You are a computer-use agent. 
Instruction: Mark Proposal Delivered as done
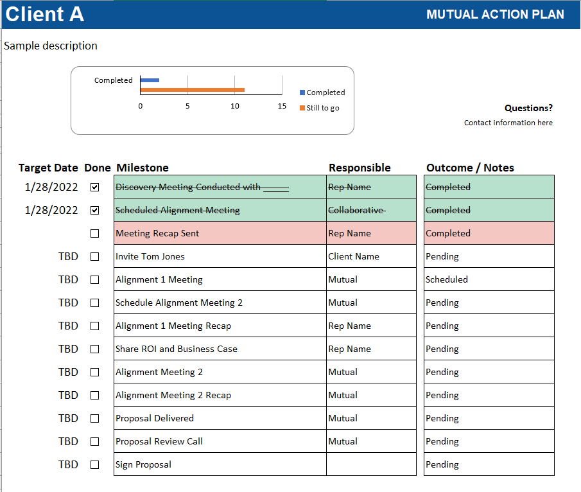[x=95, y=418]
